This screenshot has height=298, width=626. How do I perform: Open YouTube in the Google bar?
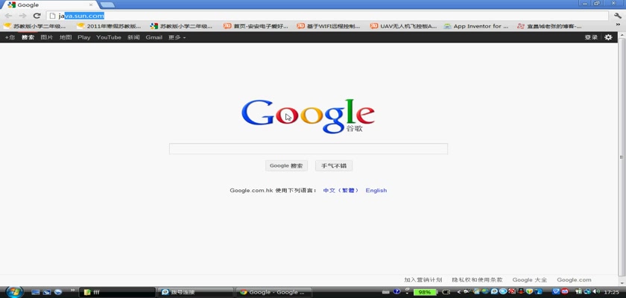pyautogui.click(x=109, y=37)
